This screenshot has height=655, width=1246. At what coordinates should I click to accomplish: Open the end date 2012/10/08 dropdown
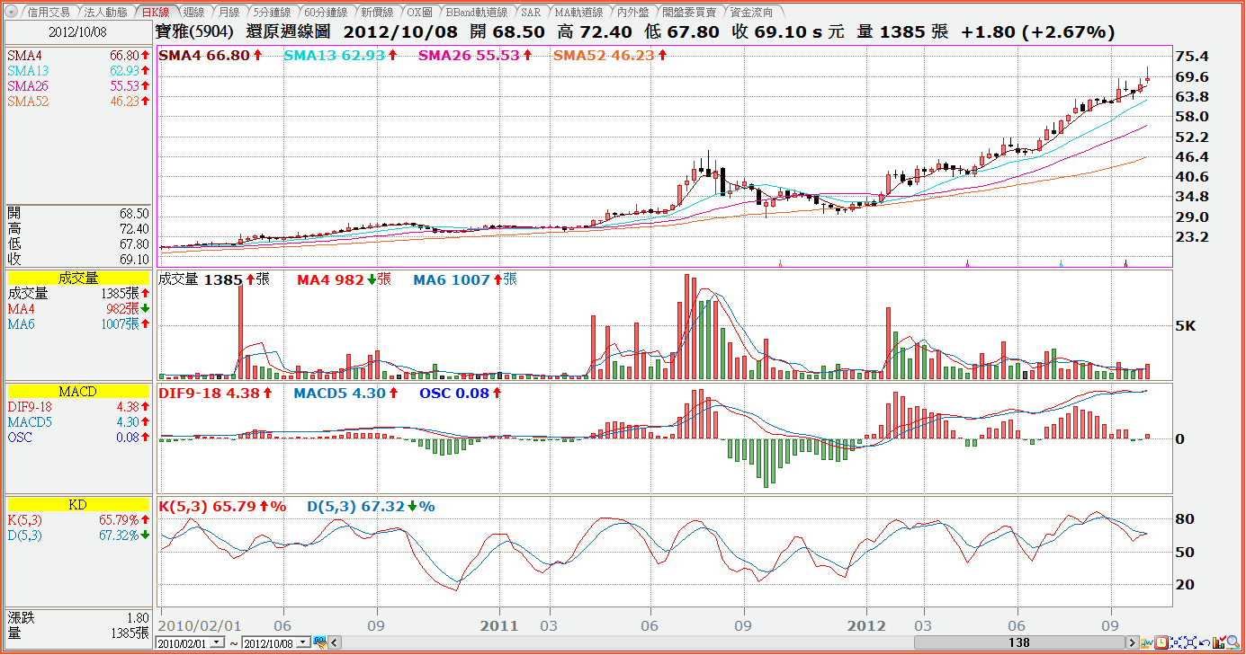(304, 643)
